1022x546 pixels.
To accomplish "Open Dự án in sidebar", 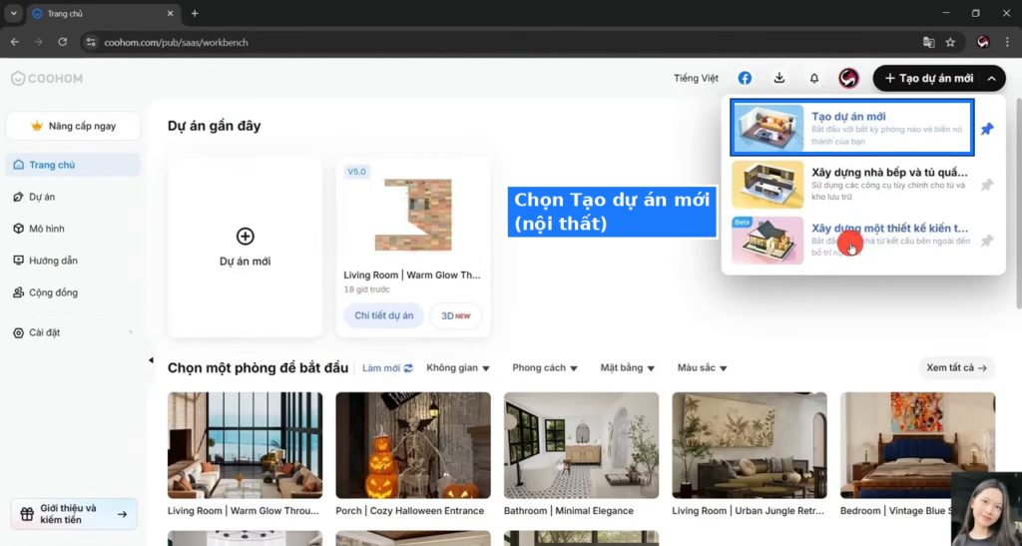I will pos(73,197).
